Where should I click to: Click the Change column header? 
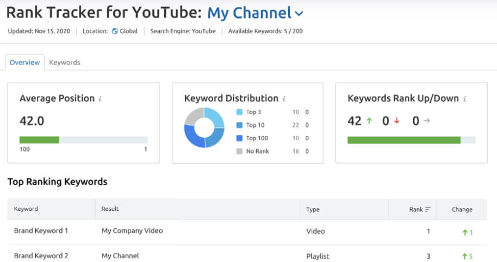point(462,209)
